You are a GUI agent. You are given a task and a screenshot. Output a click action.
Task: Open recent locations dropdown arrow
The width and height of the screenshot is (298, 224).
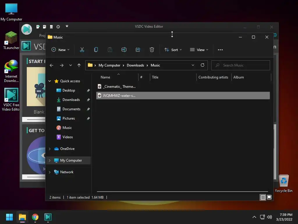click(70, 65)
